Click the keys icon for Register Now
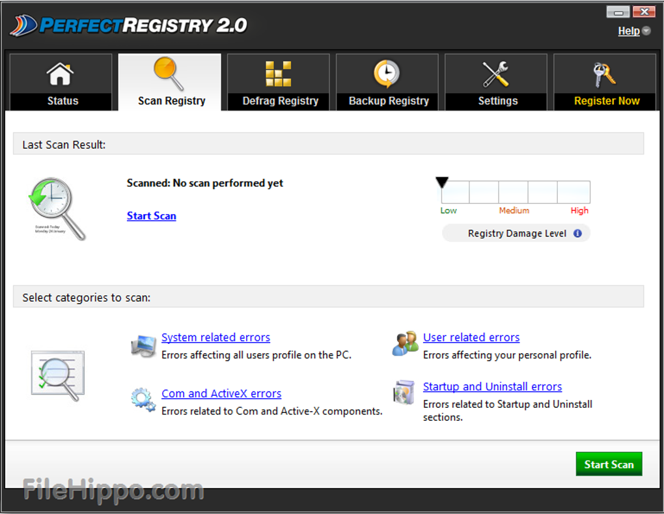664x514 pixels. click(x=604, y=75)
